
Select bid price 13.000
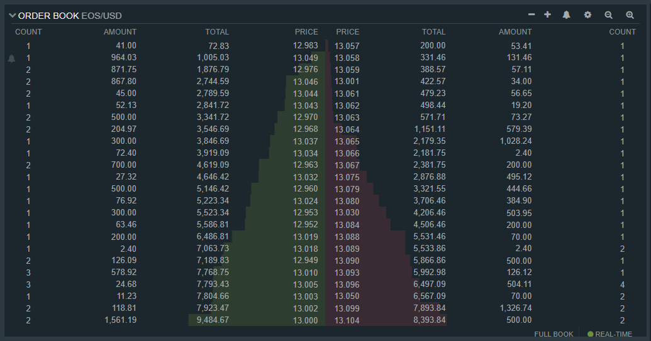(306, 320)
